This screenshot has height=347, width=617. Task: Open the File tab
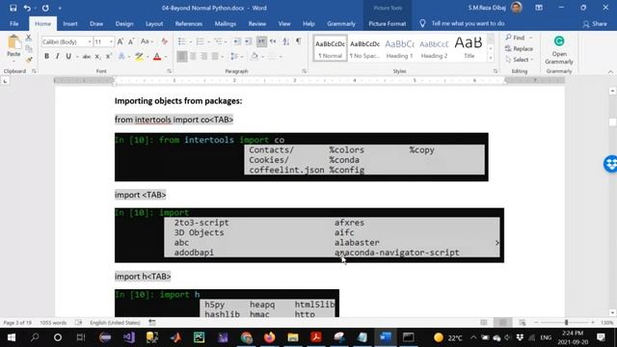pyautogui.click(x=14, y=23)
